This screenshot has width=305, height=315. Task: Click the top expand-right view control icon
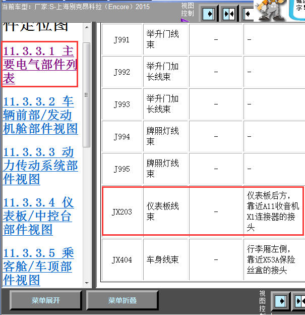point(209,14)
